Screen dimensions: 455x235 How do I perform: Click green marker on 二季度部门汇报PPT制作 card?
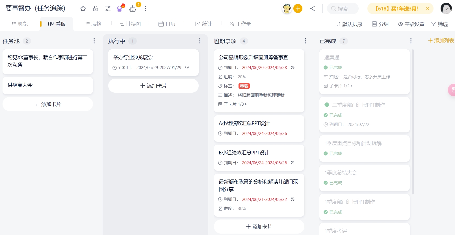tap(327, 105)
